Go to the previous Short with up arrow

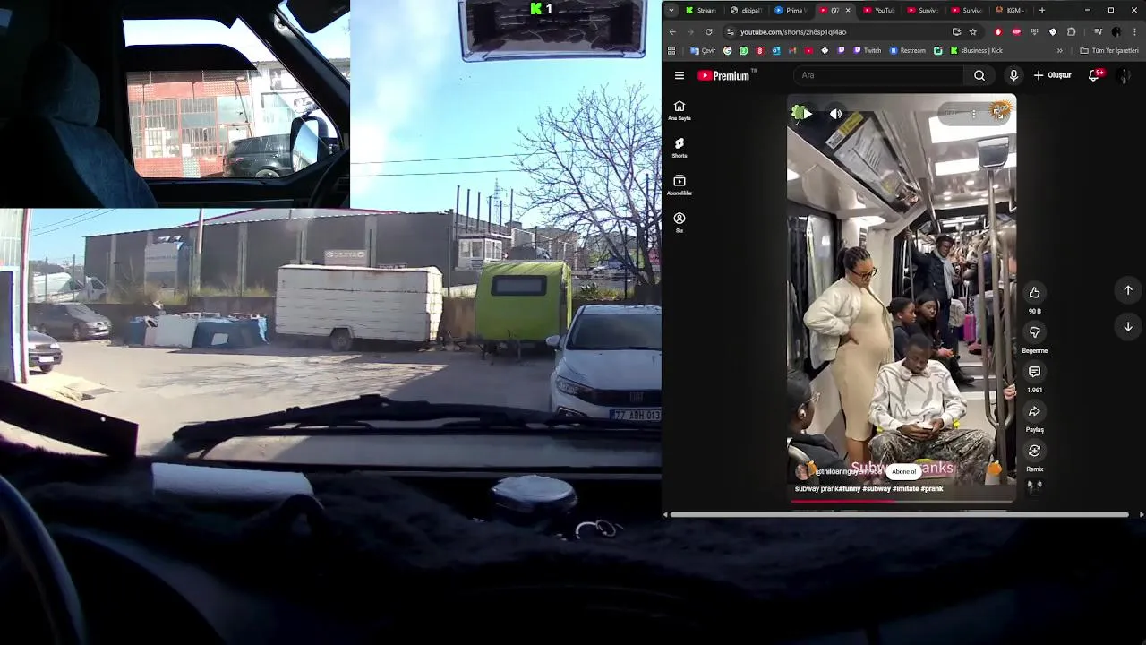pyautogui.click(x=1128, y=290)
